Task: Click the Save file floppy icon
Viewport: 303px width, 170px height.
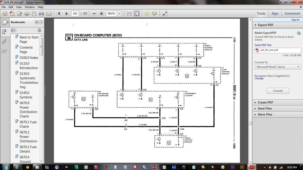Action: pyautogui.click(x=34, y=14)
